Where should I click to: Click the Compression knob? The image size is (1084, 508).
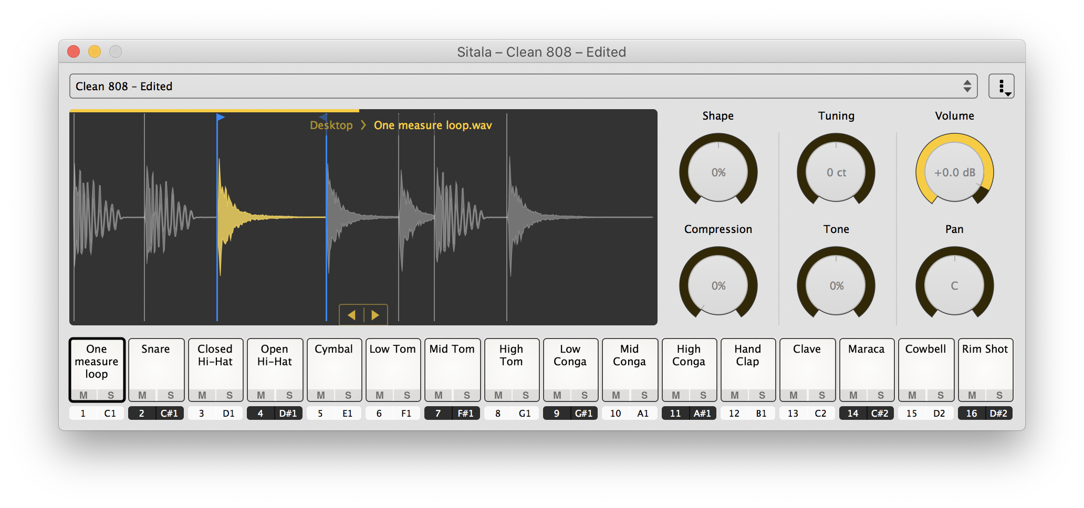(718, 285)
